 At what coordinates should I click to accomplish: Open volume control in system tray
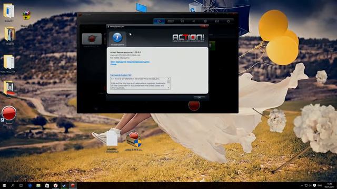click(x=310, y=185)
